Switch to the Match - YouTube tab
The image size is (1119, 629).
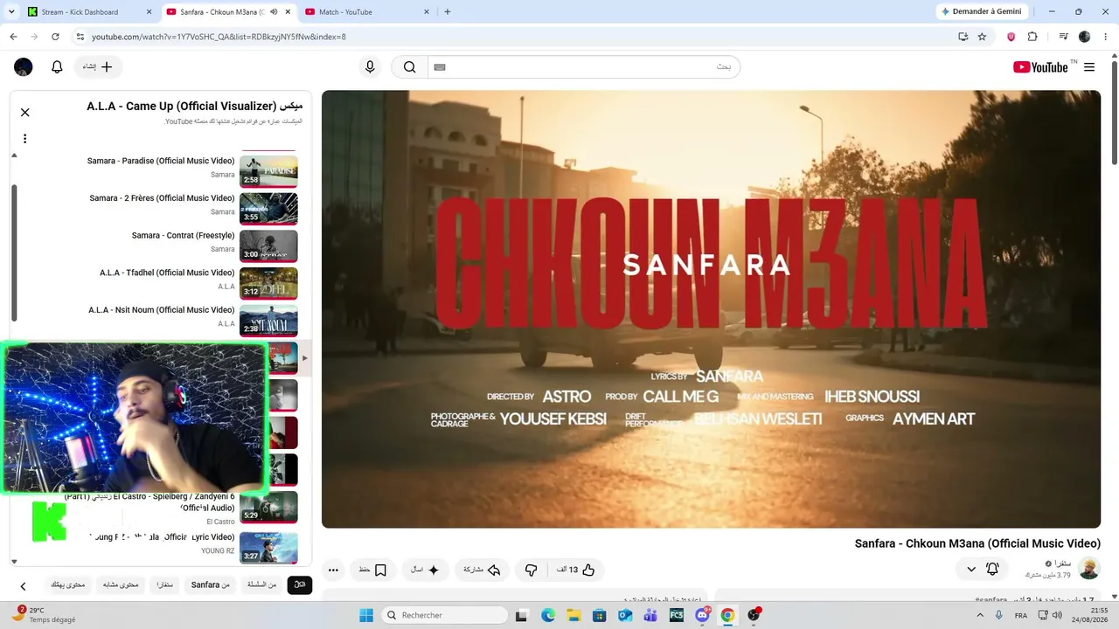tap(366, 12)
